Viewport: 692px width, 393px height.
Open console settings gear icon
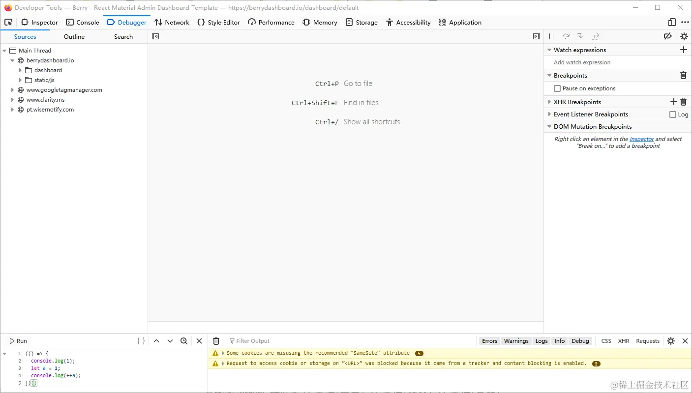point(671,341)
